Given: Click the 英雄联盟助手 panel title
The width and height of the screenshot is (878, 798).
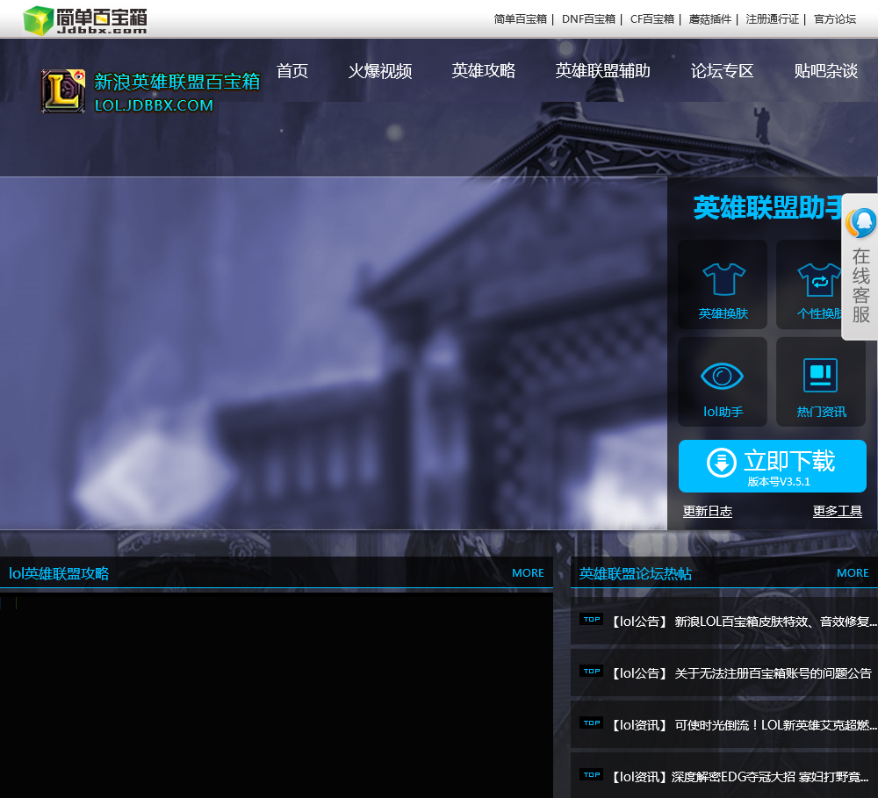Looking at the screenshot, I should tap(768, 207).
